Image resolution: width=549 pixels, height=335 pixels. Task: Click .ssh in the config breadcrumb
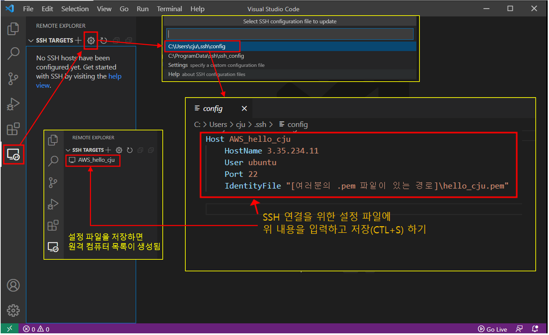[x=260, y=124]
